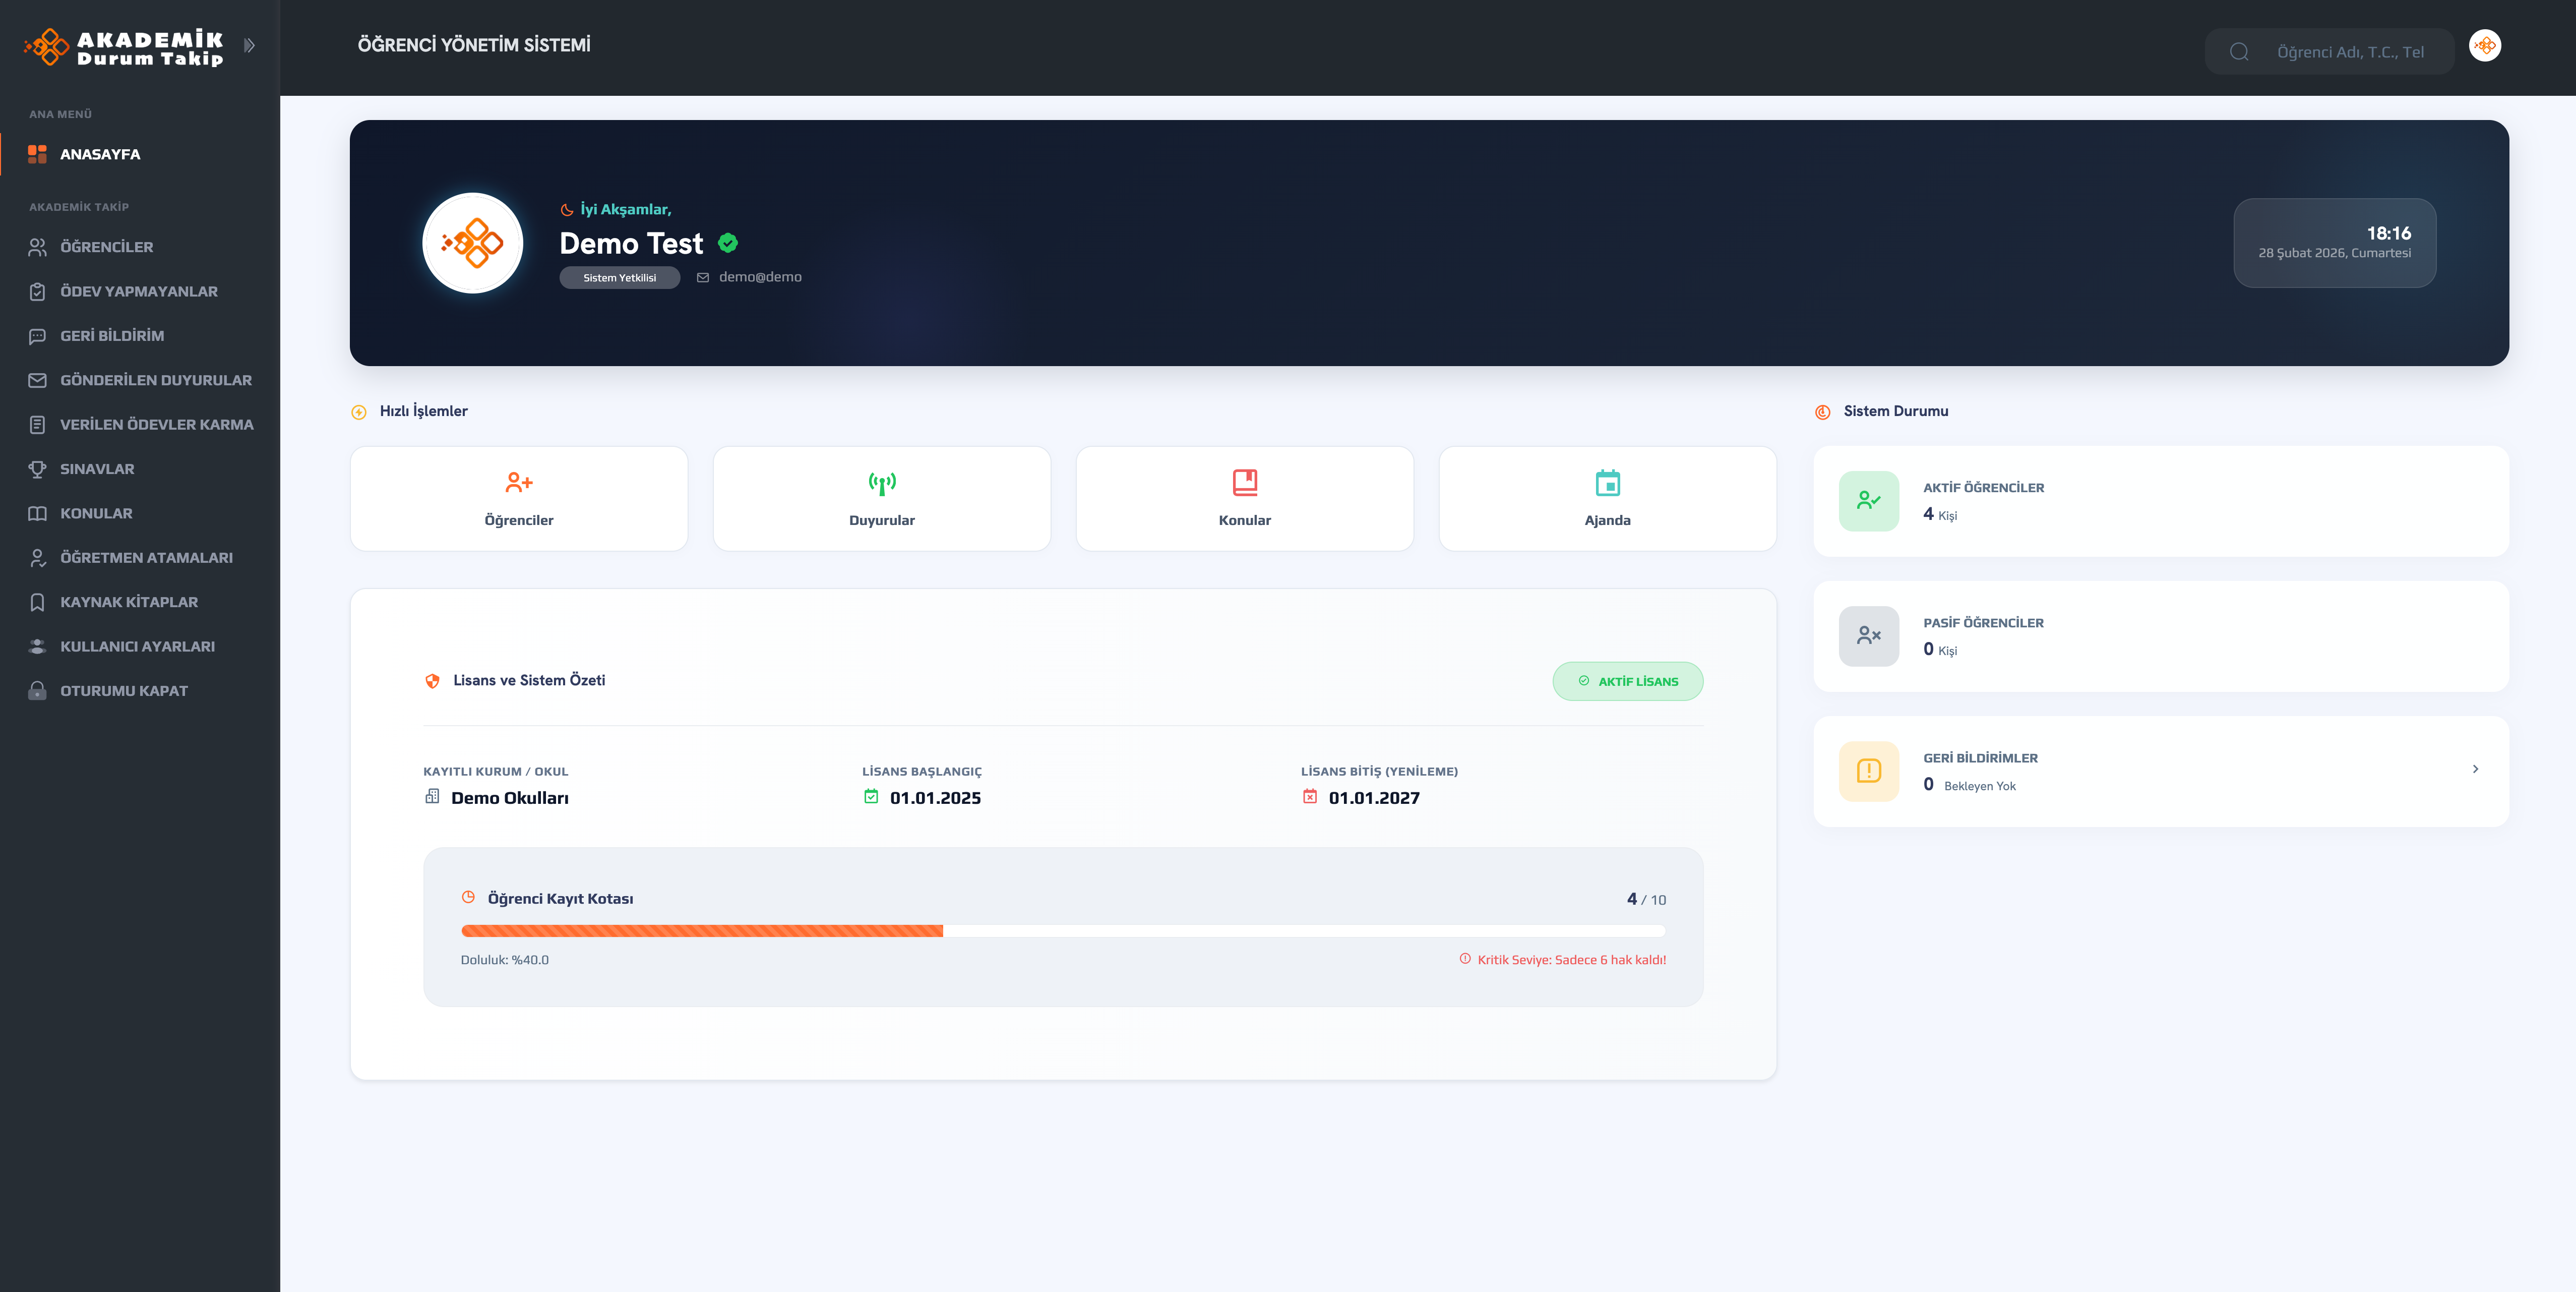The image size is (2576, 1292).
Task: Click the Aktif Öğrenciler green icon
Action: pos(1868,501)
